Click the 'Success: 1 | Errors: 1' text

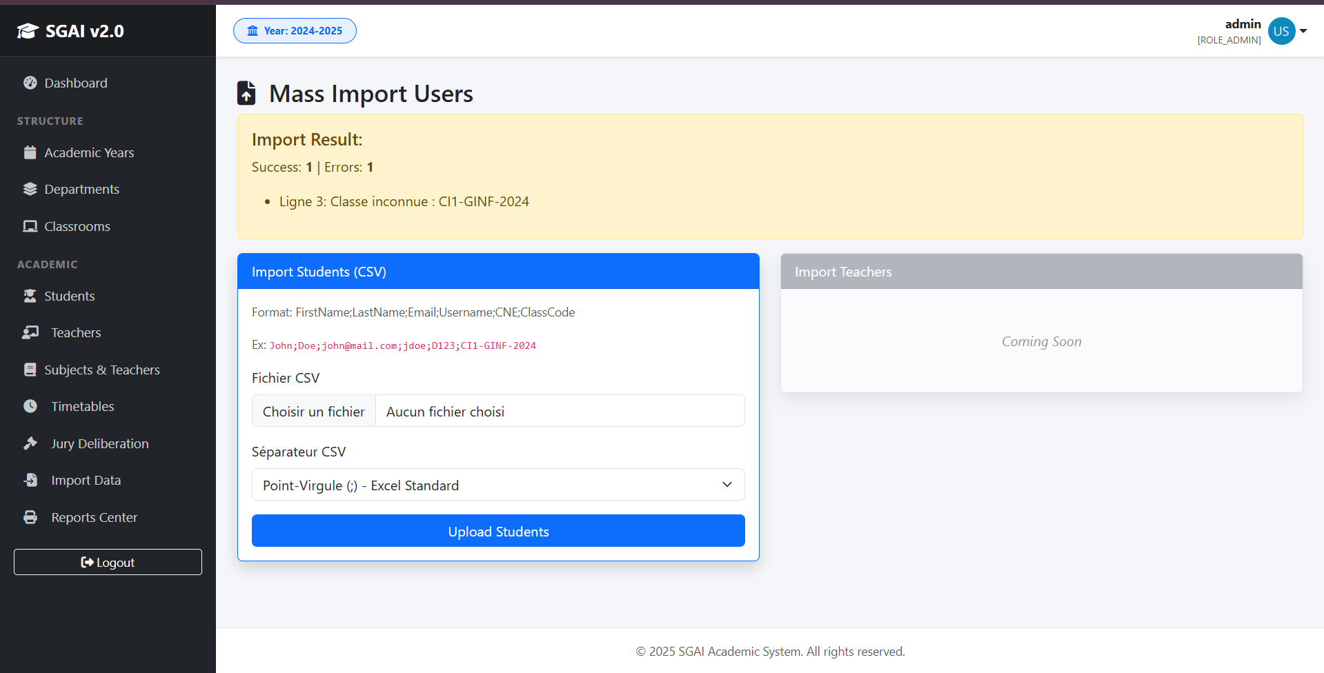(x=313, y=167)
